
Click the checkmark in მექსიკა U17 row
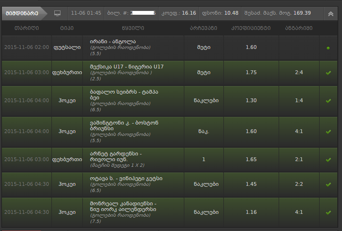(x=328, y=73)
